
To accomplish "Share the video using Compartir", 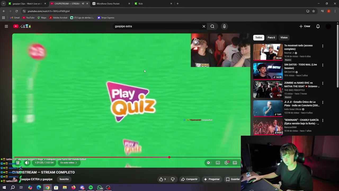I will [x=189, y=179].
